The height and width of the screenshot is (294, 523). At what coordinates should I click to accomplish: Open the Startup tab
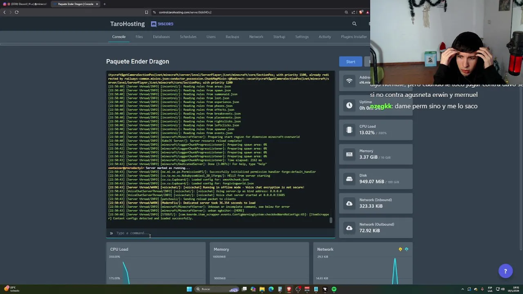click(279, 37)
